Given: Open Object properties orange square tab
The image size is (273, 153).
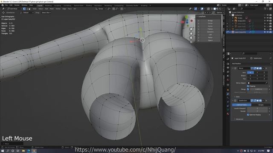Looking at the screenshot, I should (x=228, y=90).
